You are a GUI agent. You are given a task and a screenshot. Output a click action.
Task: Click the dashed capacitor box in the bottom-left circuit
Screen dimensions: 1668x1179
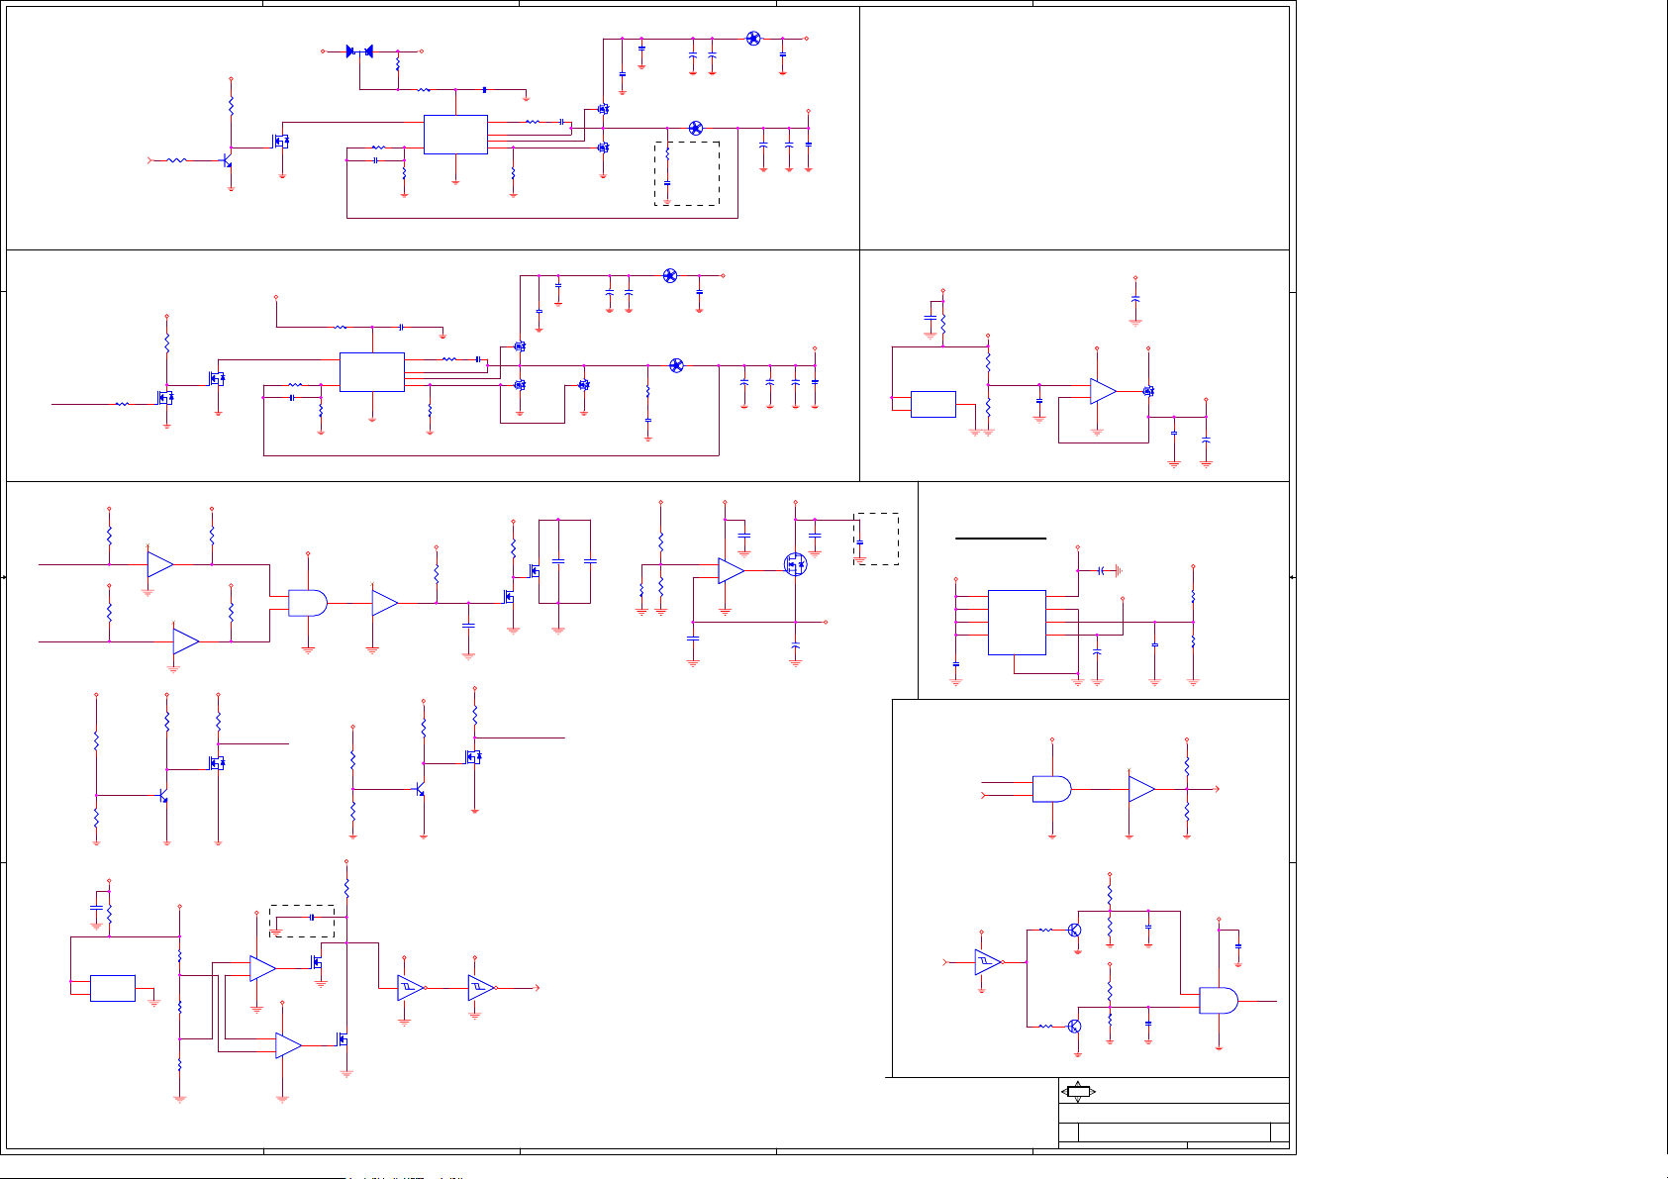point(302,922)
